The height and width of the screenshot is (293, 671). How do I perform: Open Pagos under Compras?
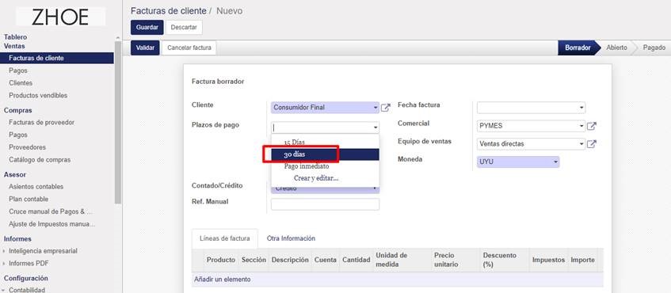click(18, 135)
